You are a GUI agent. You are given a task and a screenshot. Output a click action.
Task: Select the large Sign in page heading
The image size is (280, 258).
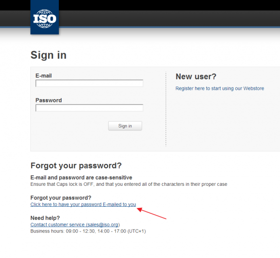(x=49, y=55)
